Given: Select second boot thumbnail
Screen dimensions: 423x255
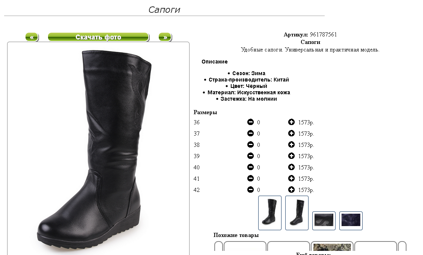Looking at the screenshot, I should point(297,213).
